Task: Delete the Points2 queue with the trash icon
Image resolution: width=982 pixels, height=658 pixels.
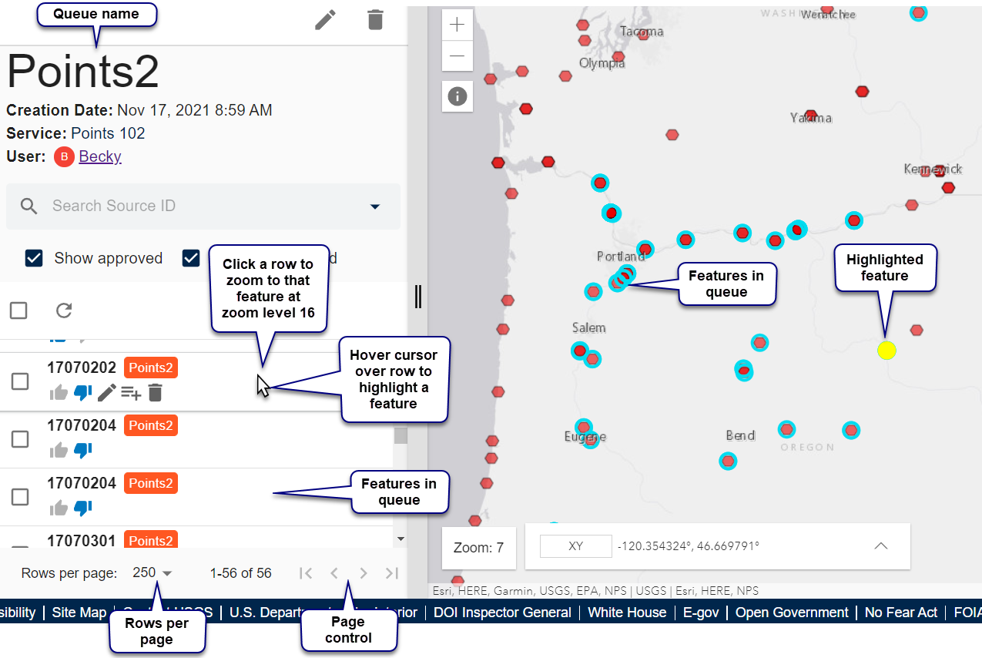Action: (x=375, y=20)
